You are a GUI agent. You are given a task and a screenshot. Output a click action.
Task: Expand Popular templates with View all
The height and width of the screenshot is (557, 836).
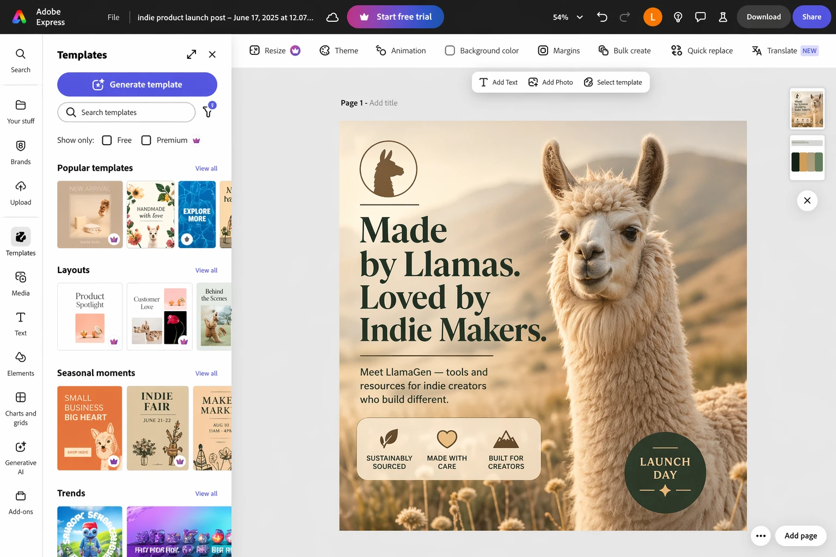[x=206, y=169]
